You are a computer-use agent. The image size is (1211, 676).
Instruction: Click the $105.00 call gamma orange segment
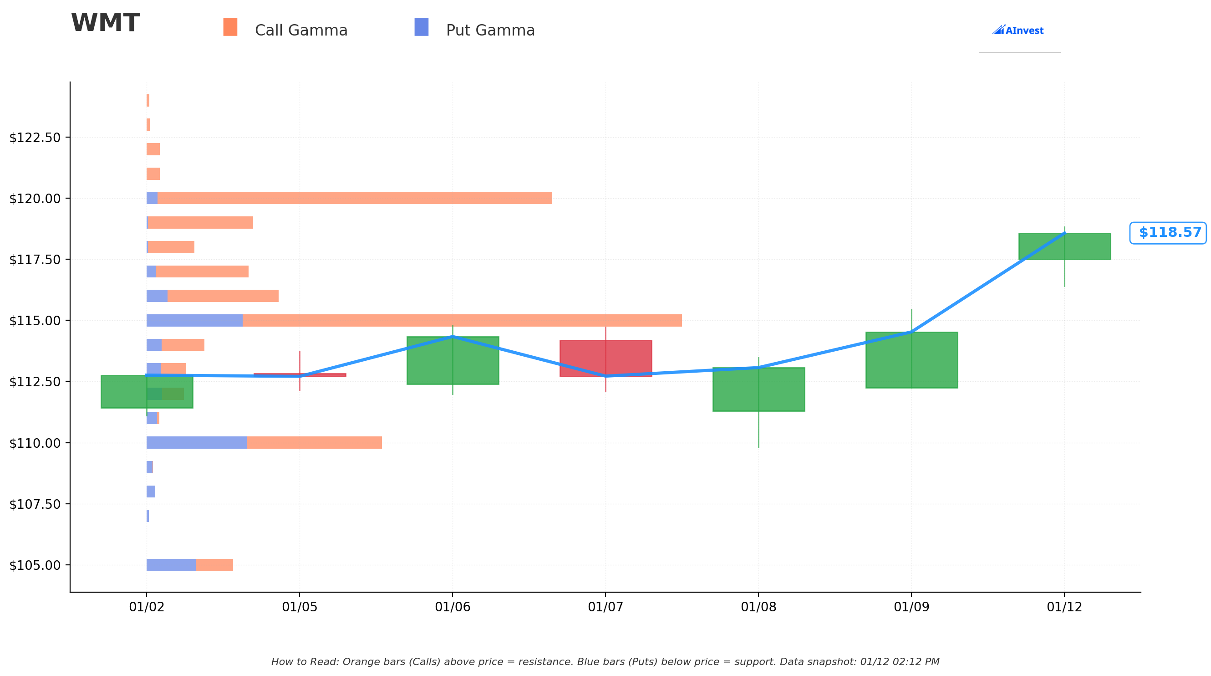(214, 565)
